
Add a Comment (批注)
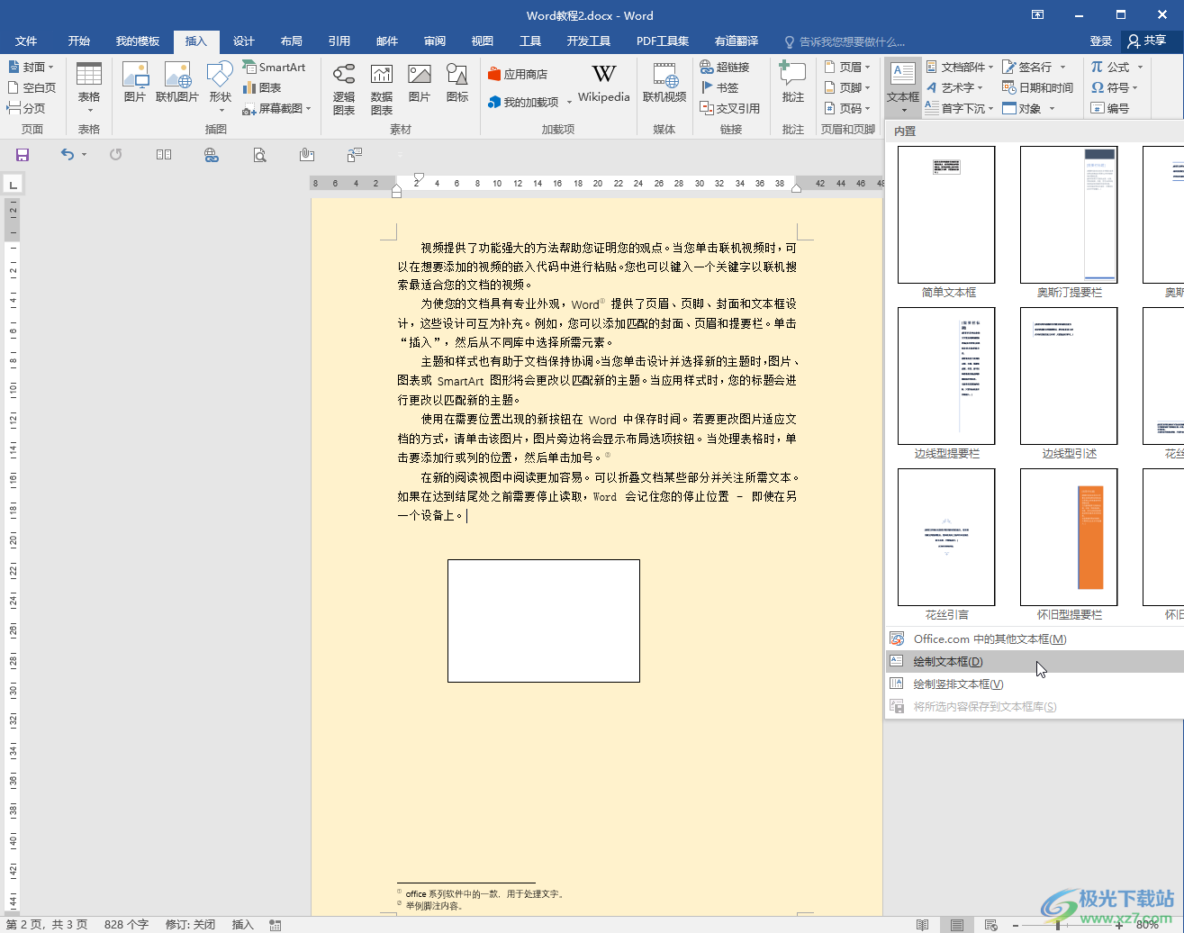(792, 82)
